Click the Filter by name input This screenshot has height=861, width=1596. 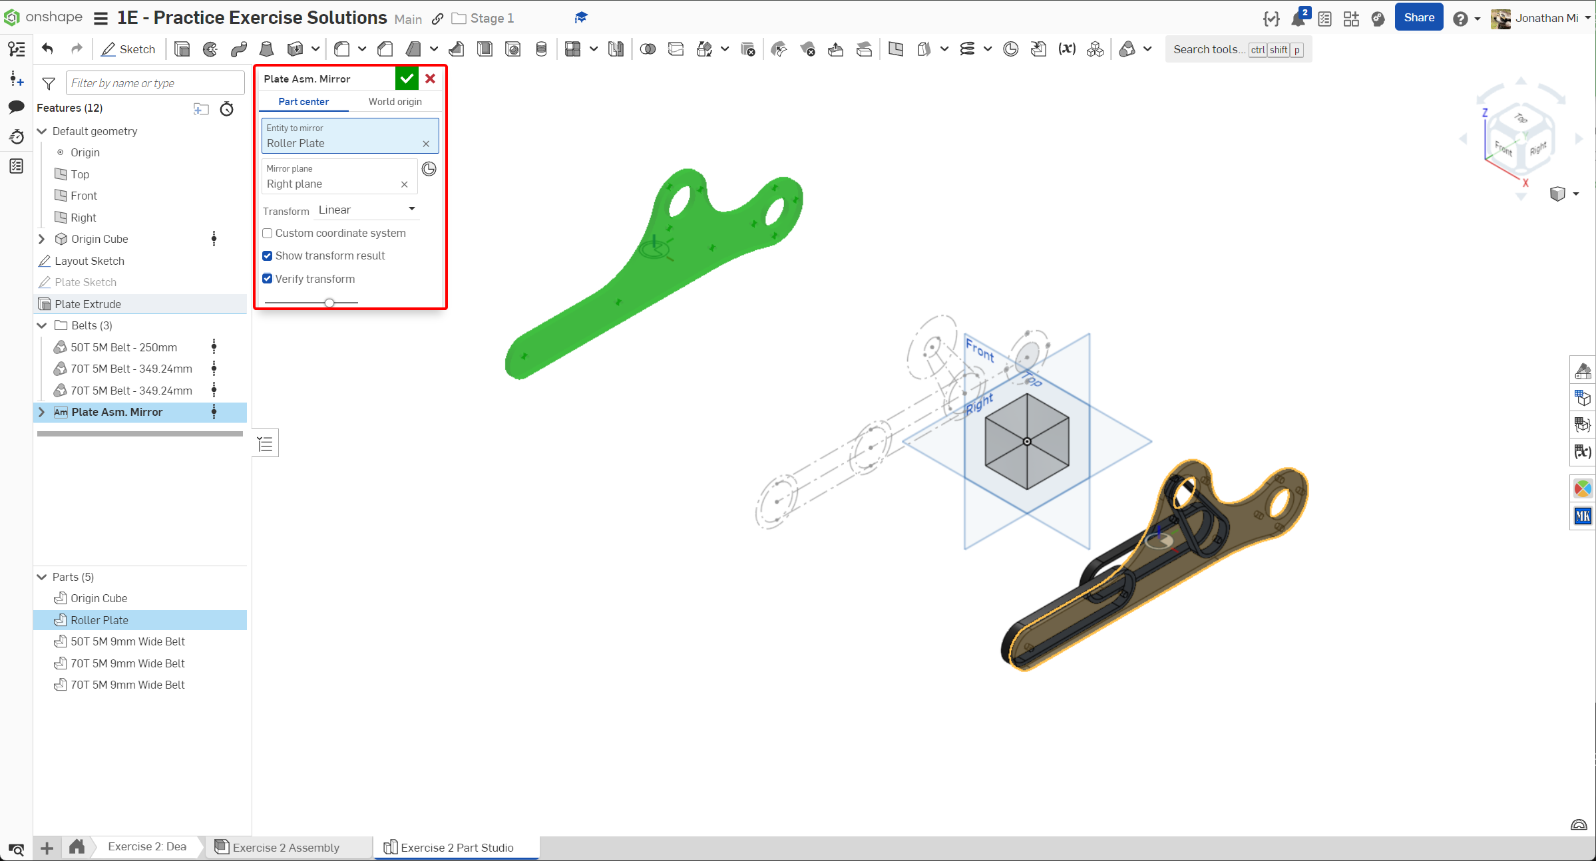tap(154, 83)
